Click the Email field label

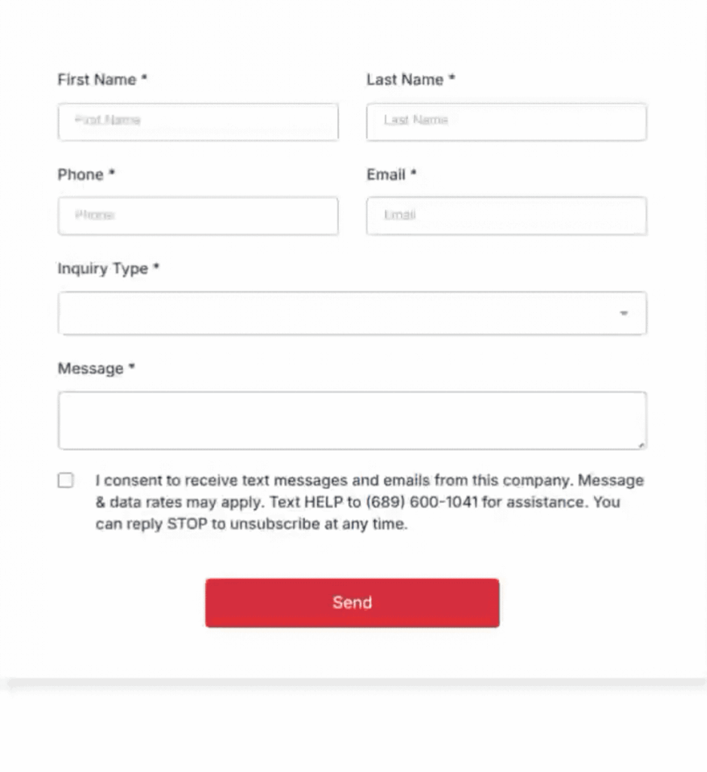pyautogui.click(x=386, y=174)
